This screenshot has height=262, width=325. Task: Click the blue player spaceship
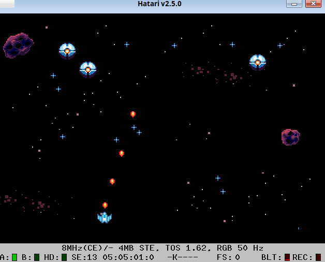[105, 217]
